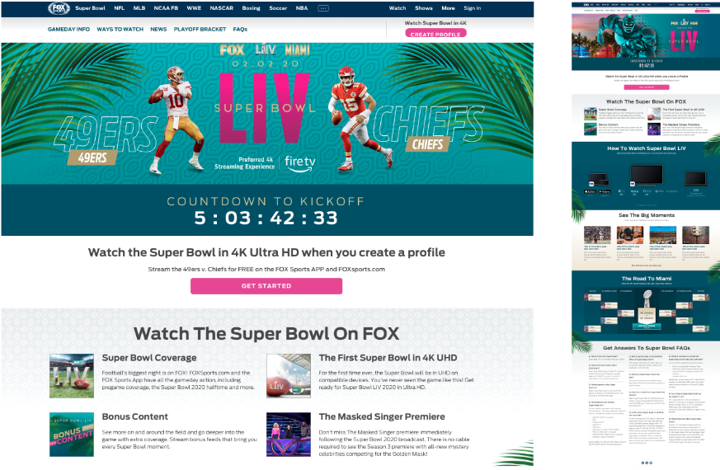
Task: Open the Super Bowl Coverage thumbnail
Action: click(72, 375)
